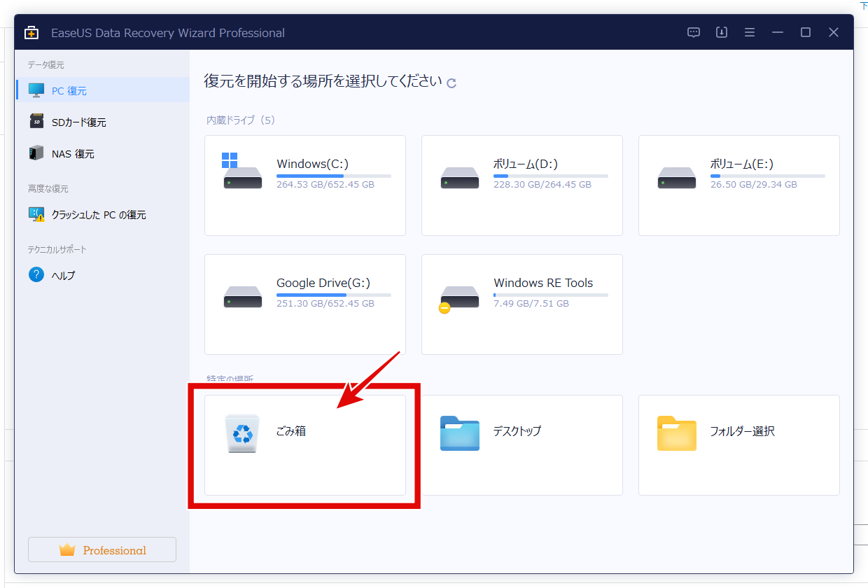This screenshot has height=588, width=868.
Task: Select the Google Drive(G:) drive card
Action: pos(305,304)
